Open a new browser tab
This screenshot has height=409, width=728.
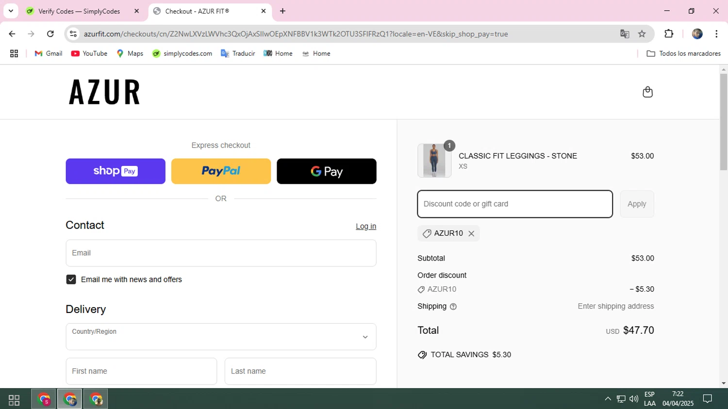pyautogui.click(x=282, y=11)
